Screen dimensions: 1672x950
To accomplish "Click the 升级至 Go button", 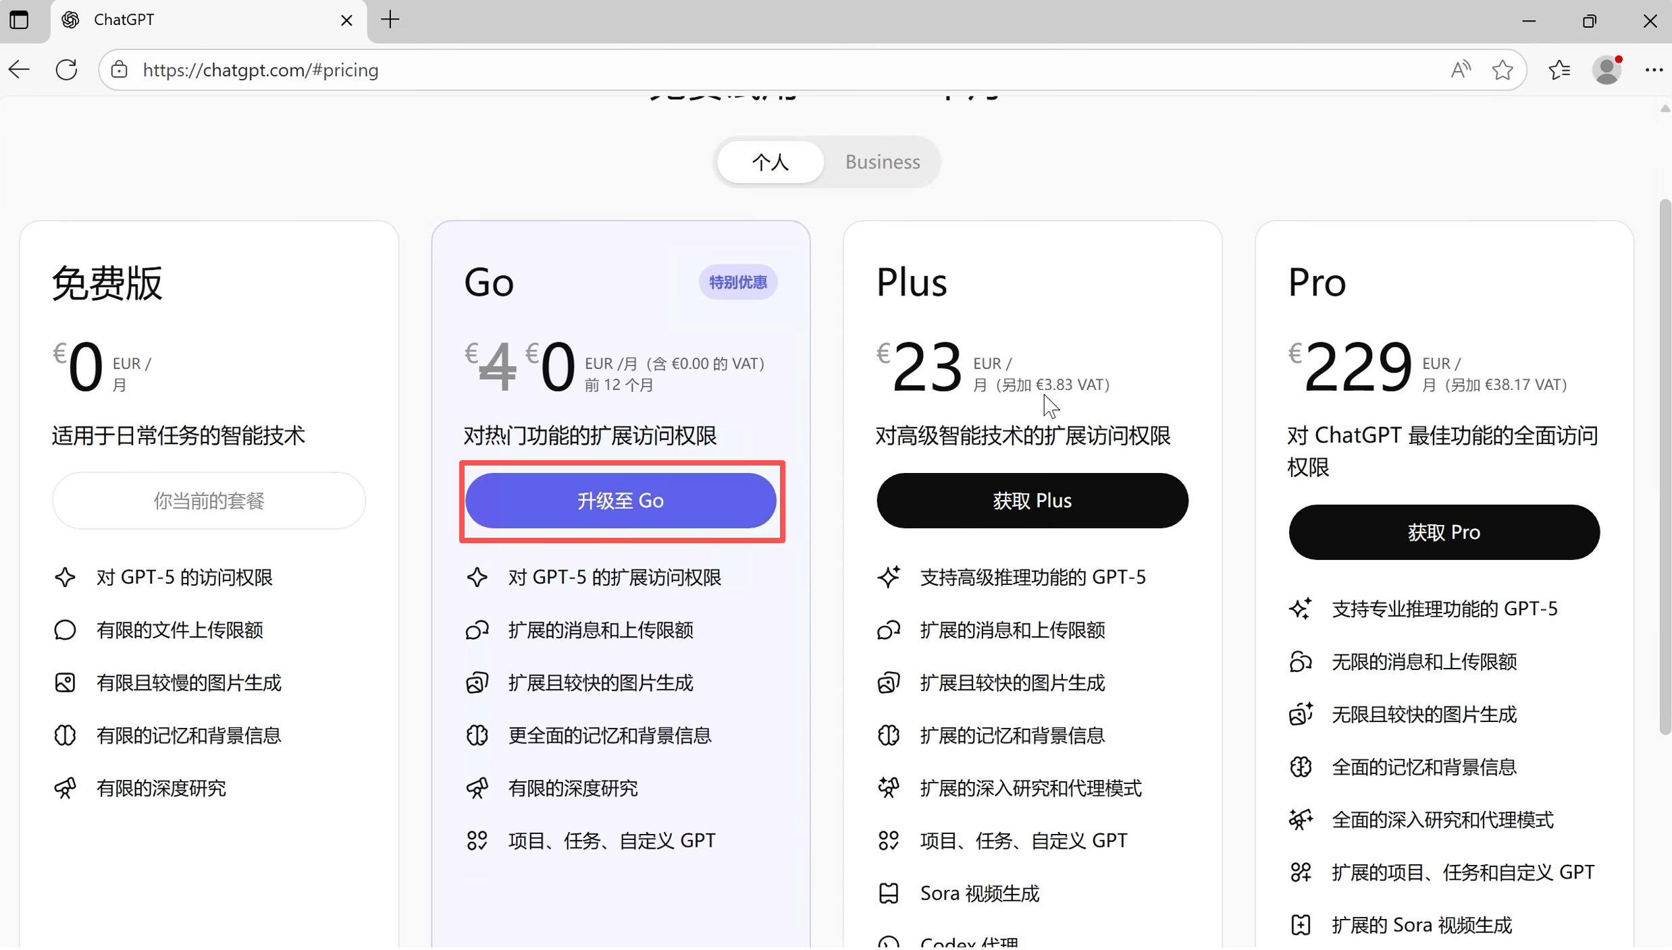I will click(x=621, y=501).
